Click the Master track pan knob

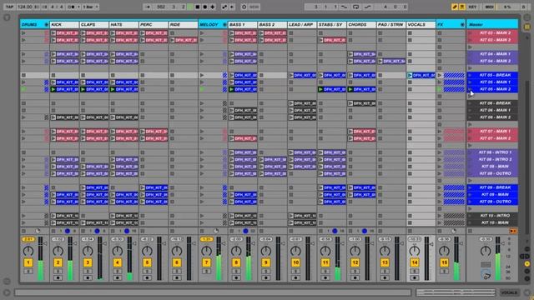click(486, 251)
